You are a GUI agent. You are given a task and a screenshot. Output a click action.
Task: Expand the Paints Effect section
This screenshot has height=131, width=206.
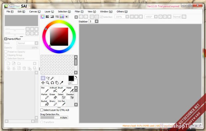pos(6,39)
